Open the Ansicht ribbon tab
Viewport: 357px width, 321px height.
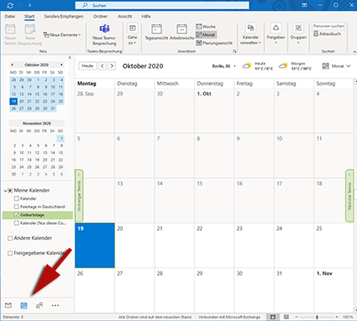point(125,17)
